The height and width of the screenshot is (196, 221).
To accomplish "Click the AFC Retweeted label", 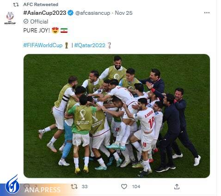I will (x=41, y=5).
